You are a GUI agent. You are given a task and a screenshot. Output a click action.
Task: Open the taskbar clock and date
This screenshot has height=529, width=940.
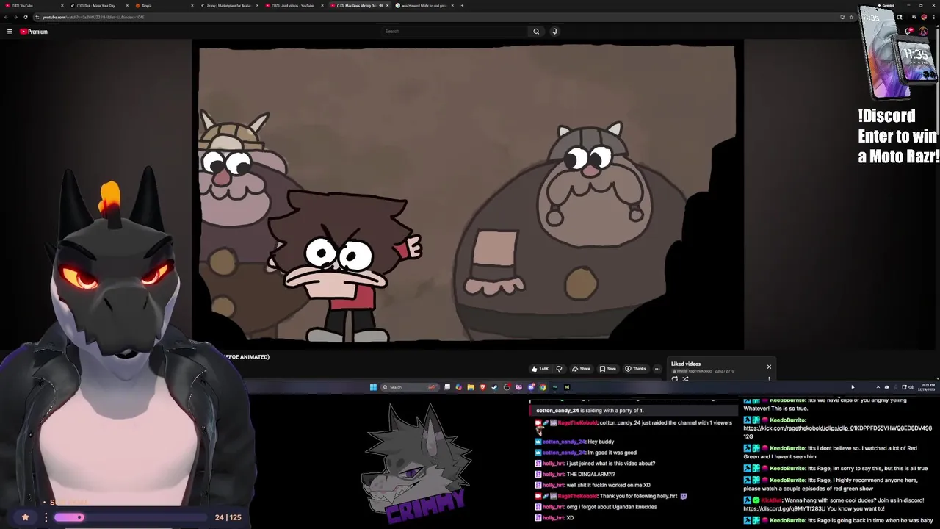pyautogui.click(x=928, y=387)
